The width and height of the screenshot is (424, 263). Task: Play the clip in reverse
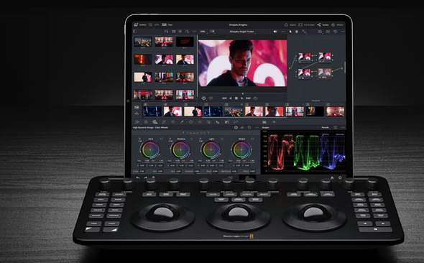231,98
